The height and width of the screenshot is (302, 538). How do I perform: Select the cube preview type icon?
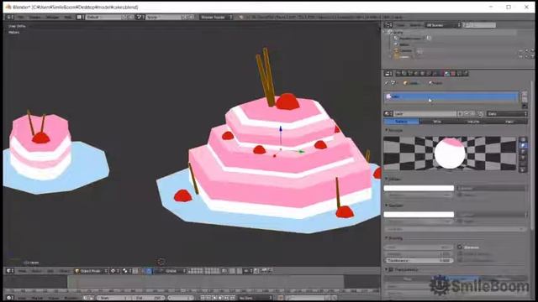[523, 152]
